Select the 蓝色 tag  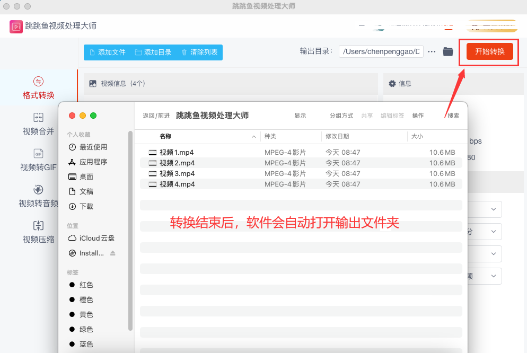pyautogui.click(x=81, y=344)
